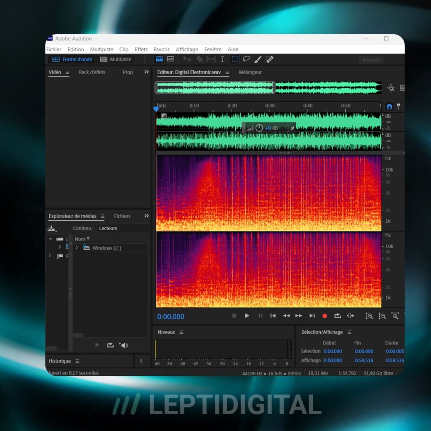Click the marker pin icon by timeline
Image resolution: width=431 pixels, height=431 pixels.
tap(399, 106)
